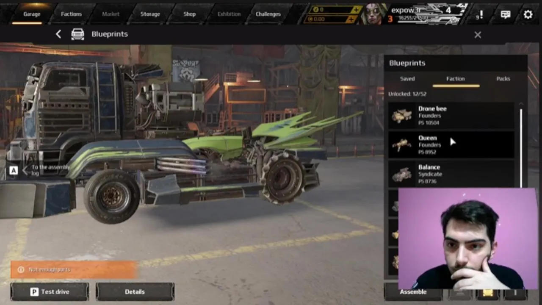Select the Queen blueprint name
The image size is (542, 305).
(x=427, y=138)
